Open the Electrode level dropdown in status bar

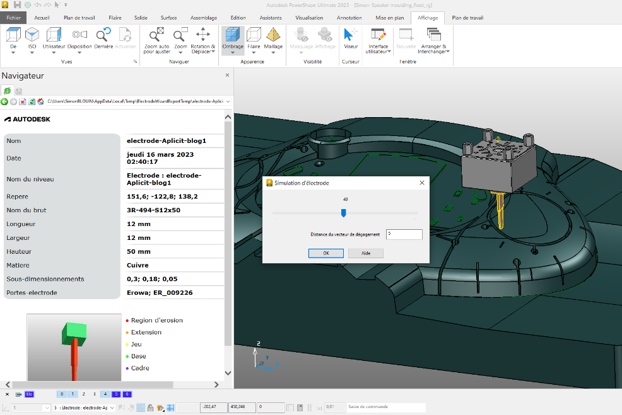[112, 408]
